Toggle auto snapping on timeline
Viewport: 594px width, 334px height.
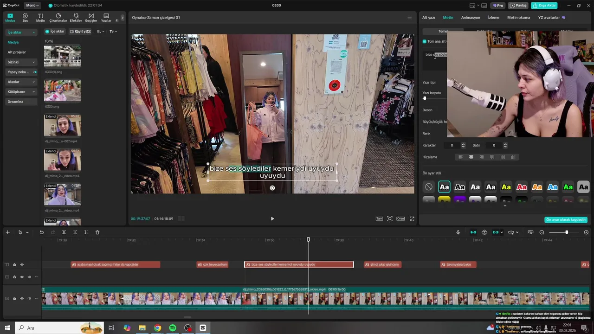coord(484,232)
